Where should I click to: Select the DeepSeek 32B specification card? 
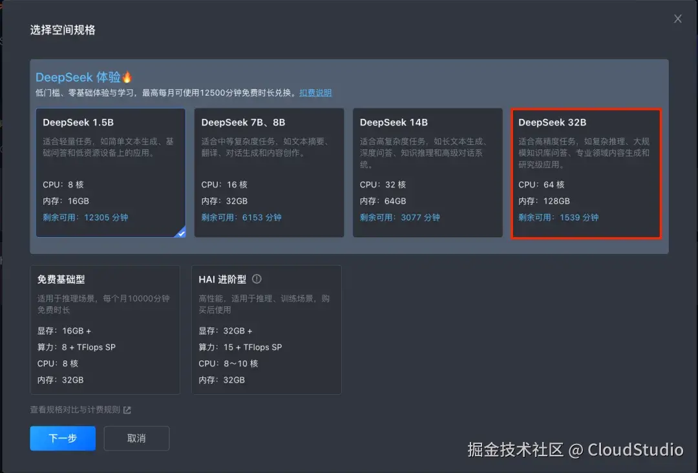point(585,173)
